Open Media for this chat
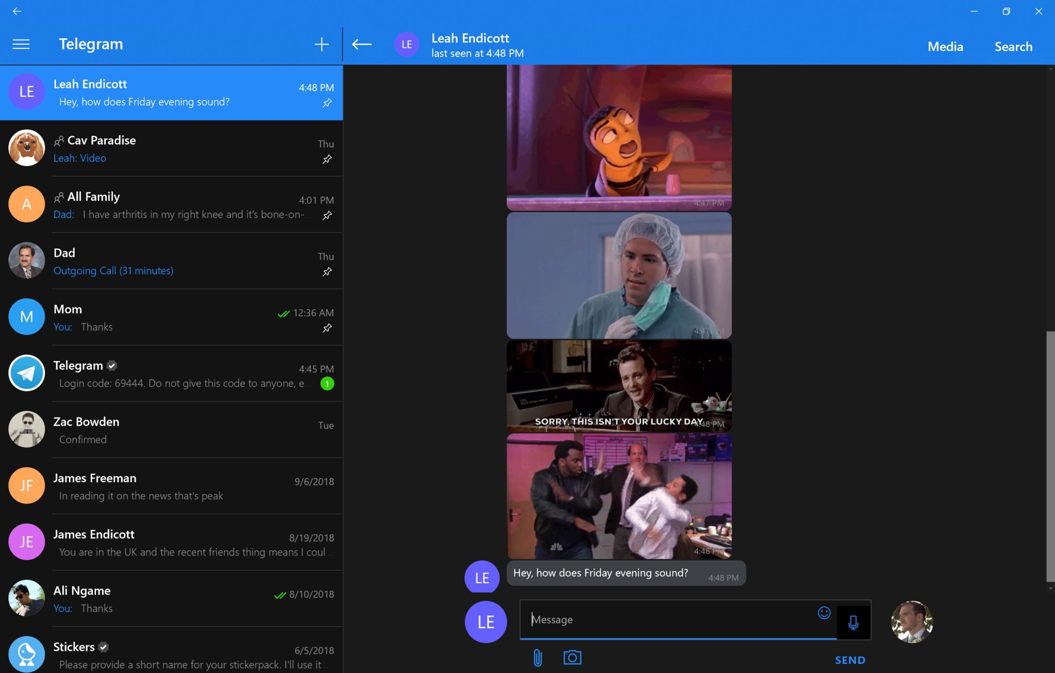Screen dimensions: 1055x673 (945, 46)
